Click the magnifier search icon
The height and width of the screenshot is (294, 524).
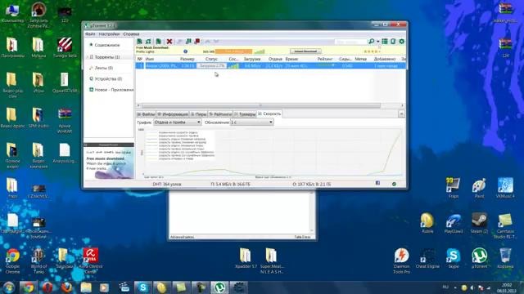click(371, 42)
